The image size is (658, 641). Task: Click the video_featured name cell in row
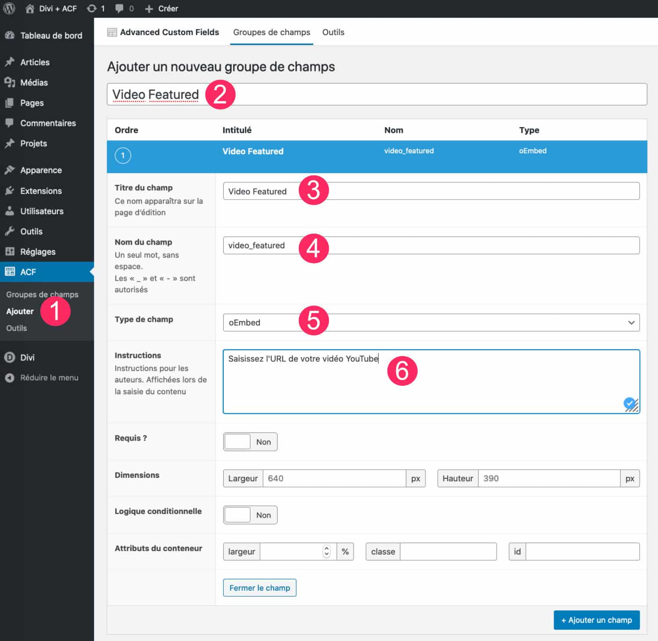point(409,151)
